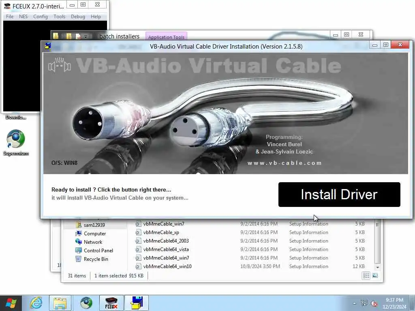Maximize the batch installers Explorer window
The height and width of the screenshot is (311, 415).
tap(346, 34)
